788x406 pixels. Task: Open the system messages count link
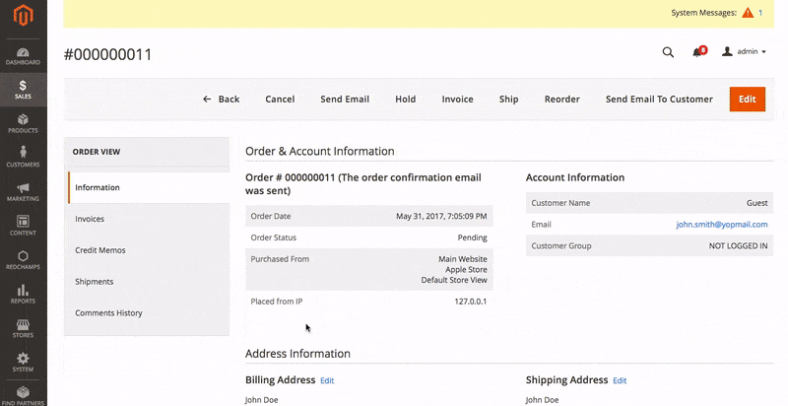pyautogui.click(x=760, y=13)
